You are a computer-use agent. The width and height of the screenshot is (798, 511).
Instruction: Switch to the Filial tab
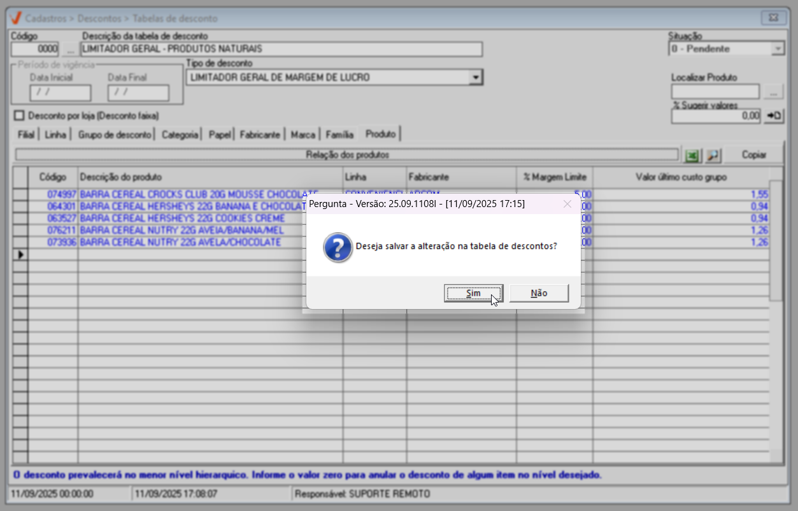click(25, 134)
